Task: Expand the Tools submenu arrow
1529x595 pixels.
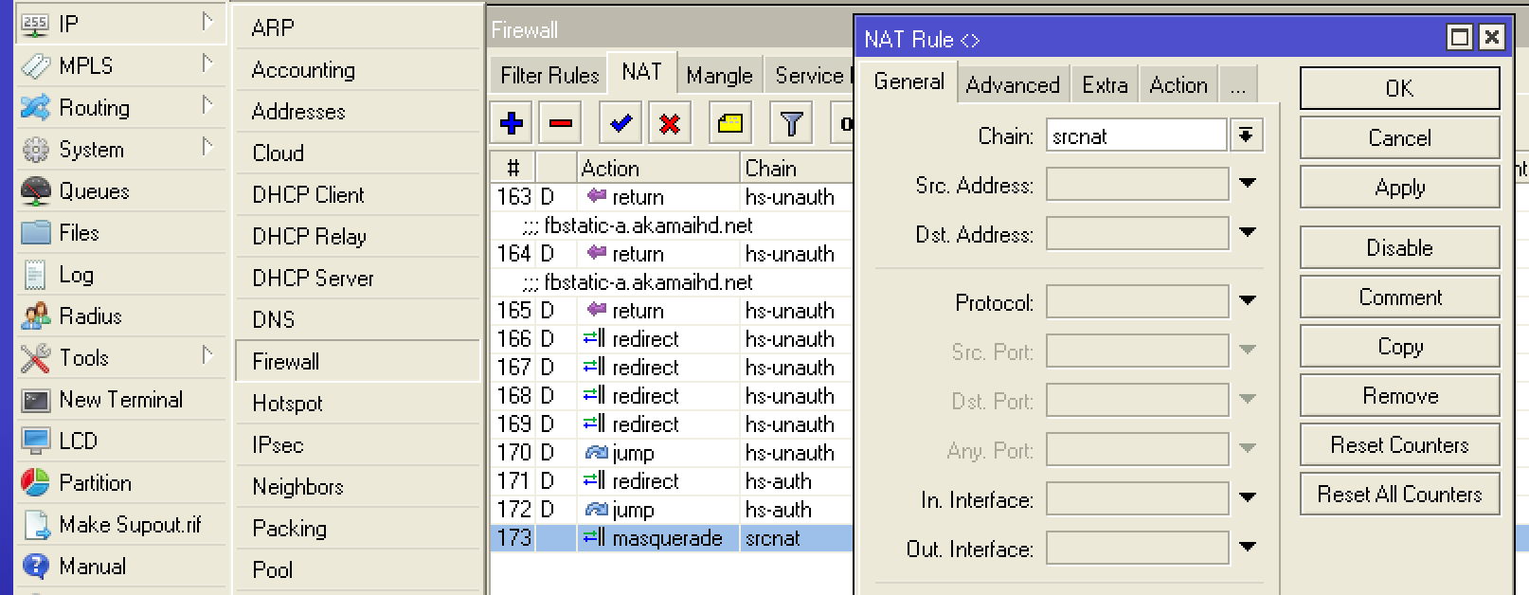Action: (x=207, y=354)
